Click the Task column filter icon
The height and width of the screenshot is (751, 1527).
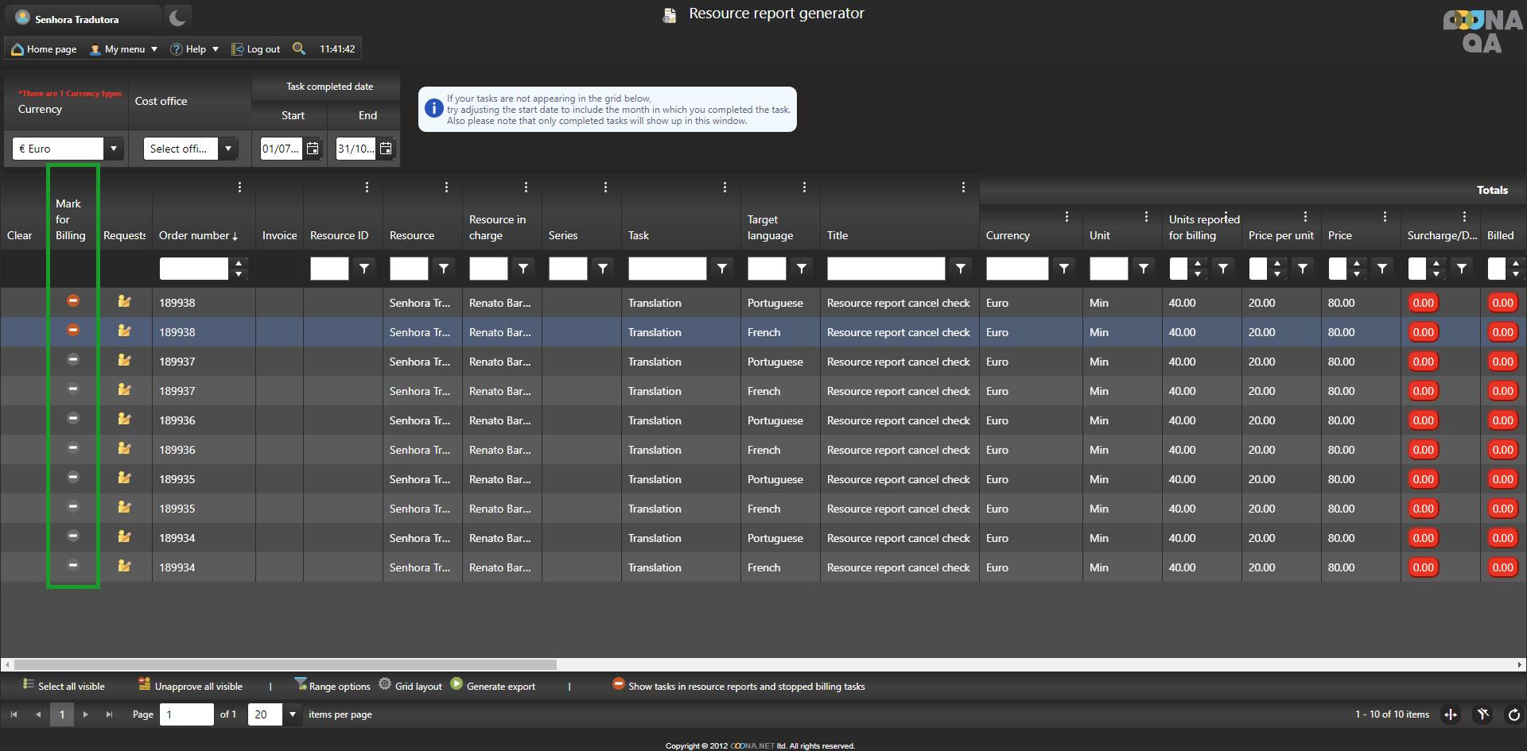click(722, 269)
